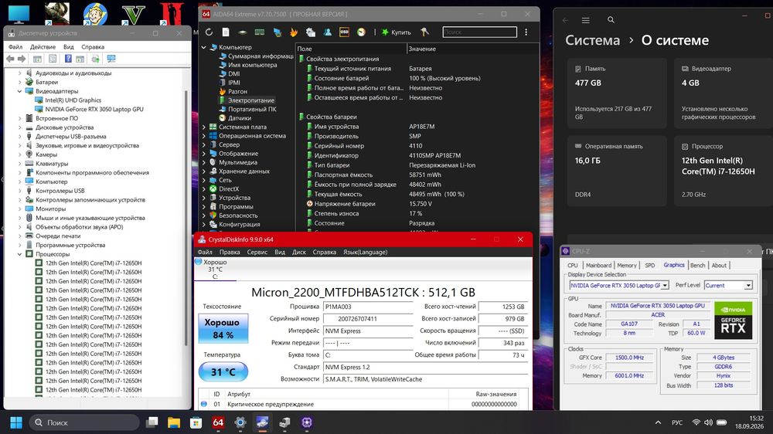The height and width of the screenshot is (434, 773).
Task: Open the OSD panel icon in AIDA64
Action: tap(344, 32)
